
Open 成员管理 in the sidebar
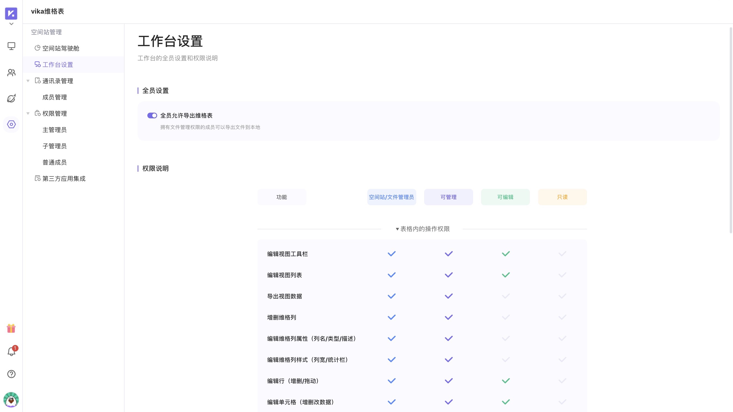pos(54,97)
